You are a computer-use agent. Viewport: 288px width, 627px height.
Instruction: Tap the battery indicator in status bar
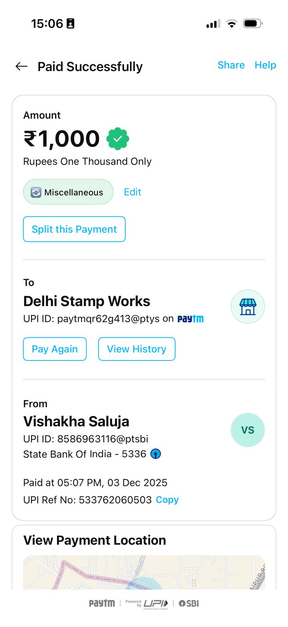coord(252,24)
